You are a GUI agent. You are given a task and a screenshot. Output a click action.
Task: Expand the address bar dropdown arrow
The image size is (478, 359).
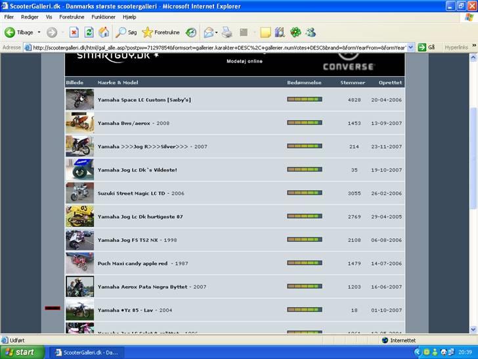[410, 47]
